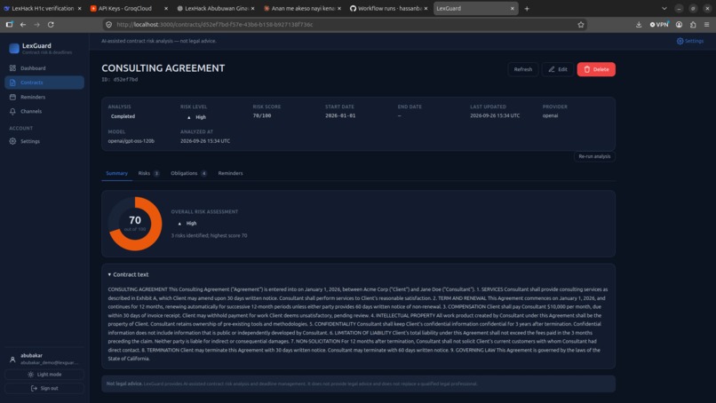Viewport: 716px width, 403px height.
Task: Open Dashboard in the sidebar
Action: tap(44, 68)
